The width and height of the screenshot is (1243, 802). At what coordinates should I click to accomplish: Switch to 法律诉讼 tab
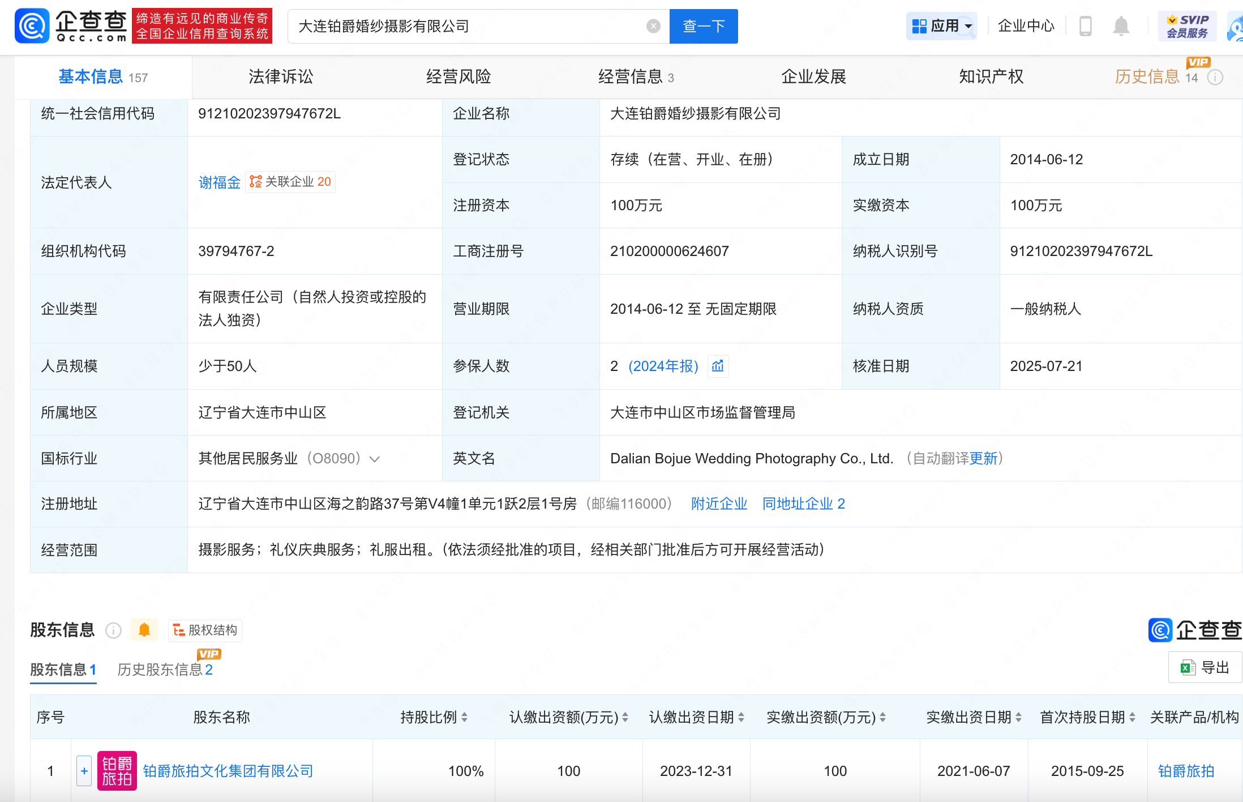281,77
